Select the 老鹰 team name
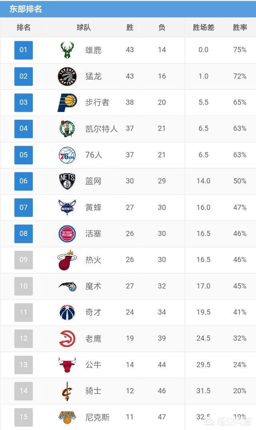 click(x=93, y=339)
